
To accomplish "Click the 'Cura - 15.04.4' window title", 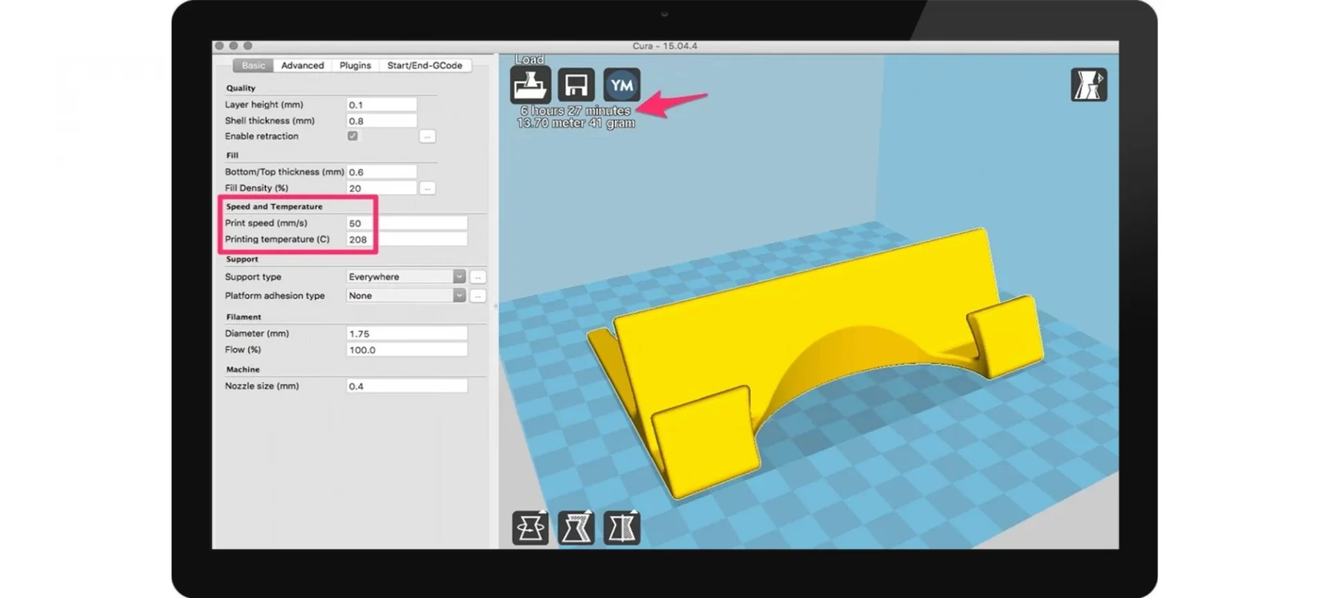I will (665, 46).
